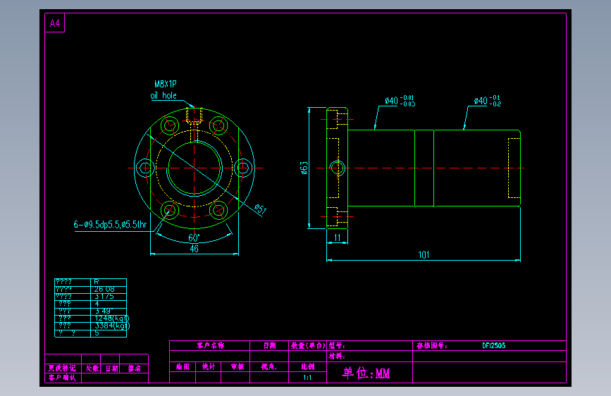Click the '绘图' title block cell
The height and width of the screenshot is (396, 611).
pyautogui.click(x=183, y=367)
